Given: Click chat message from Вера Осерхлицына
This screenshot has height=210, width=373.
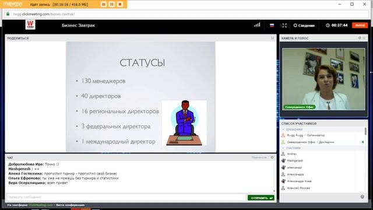Looking at the screenshot, I should click(38, 183).
